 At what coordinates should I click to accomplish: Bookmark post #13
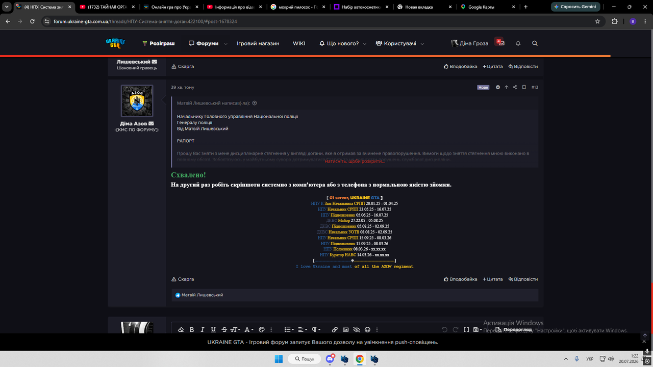(x=524, y=87)
